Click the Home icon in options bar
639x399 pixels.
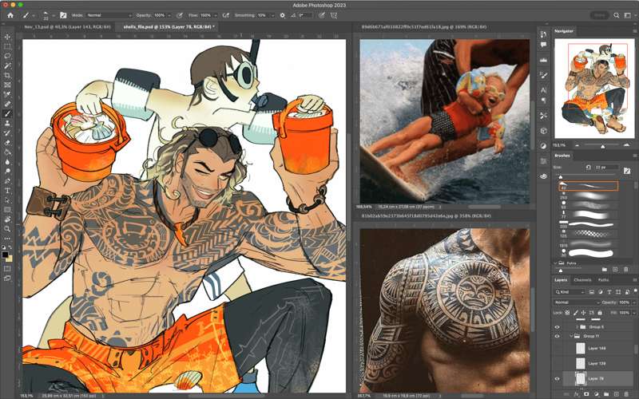pos(10,15)
